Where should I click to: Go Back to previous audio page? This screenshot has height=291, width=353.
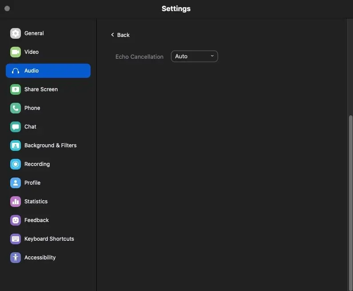(x=120, y=35)
